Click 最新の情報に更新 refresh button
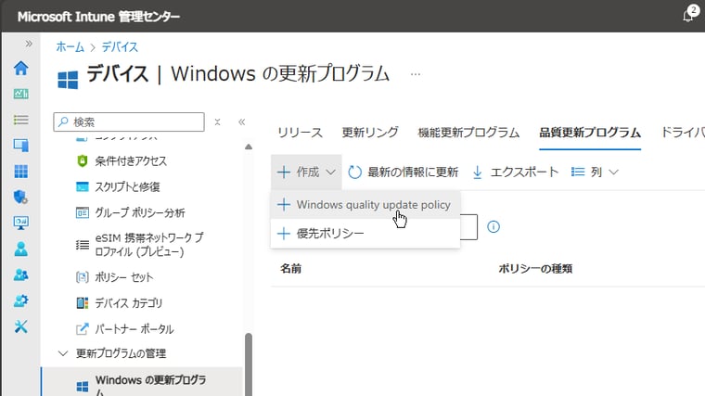The height and width of the screenshot is (396, 705). point(404,172)
